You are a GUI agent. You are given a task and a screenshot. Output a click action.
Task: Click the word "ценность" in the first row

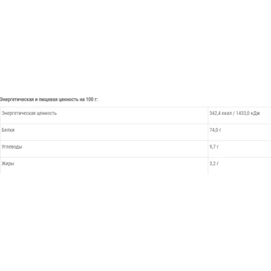[x=47, y=113]
